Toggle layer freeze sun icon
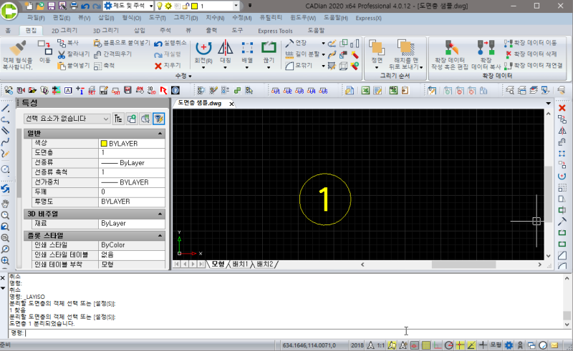Image resolution: width=573 pixels, height=351 pixels. [x=168, y=6]
